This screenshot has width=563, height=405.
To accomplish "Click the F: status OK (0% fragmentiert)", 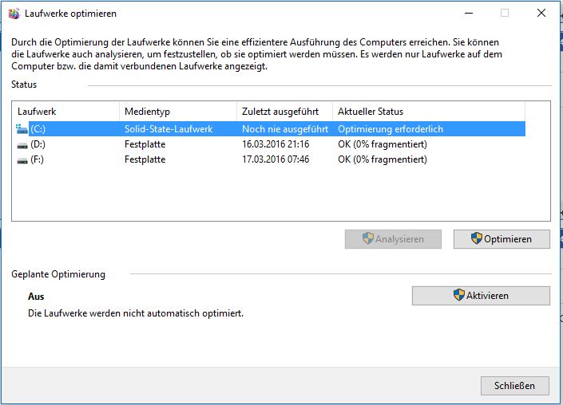I will (x=383, y=159).
